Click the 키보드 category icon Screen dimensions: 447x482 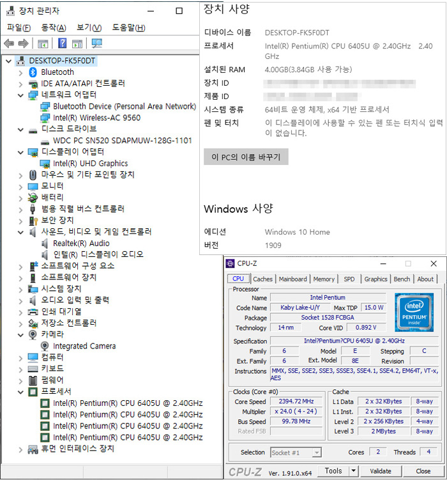[x=33, y=369]
